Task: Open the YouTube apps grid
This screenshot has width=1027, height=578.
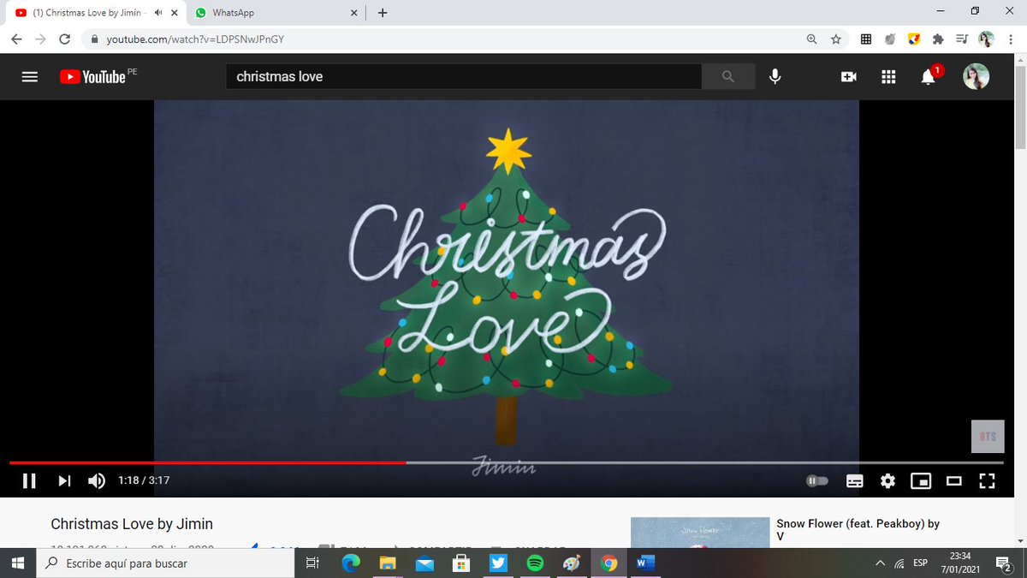Action: [888, 76]
